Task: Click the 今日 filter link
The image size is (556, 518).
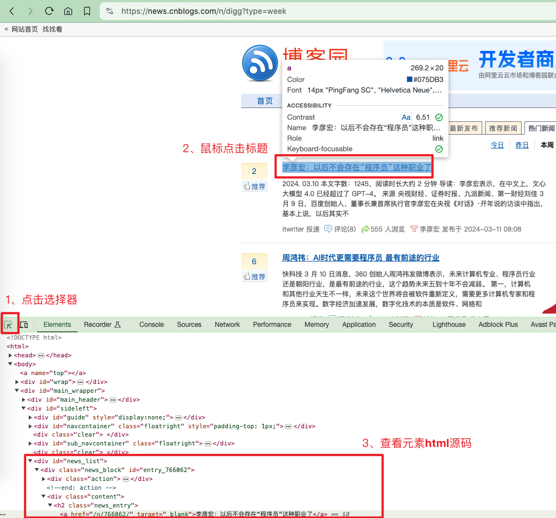Action: (497, 145)
